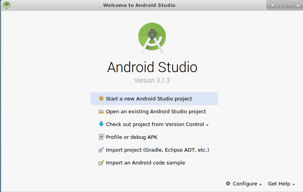This screenshot has width=303, height=192.
Task: Click the Profile or debug APK icon
Action: [x=101, y=137]
